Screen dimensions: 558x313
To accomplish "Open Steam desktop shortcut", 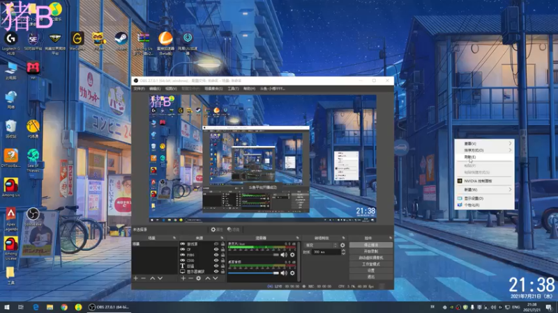I will pos(121,41).
